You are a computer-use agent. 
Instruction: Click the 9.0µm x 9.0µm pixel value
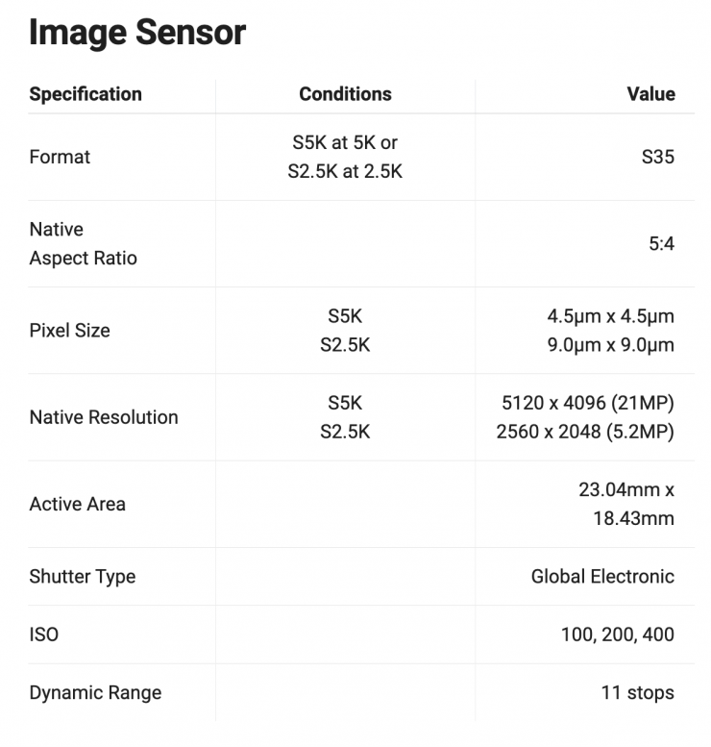point(610,344)
